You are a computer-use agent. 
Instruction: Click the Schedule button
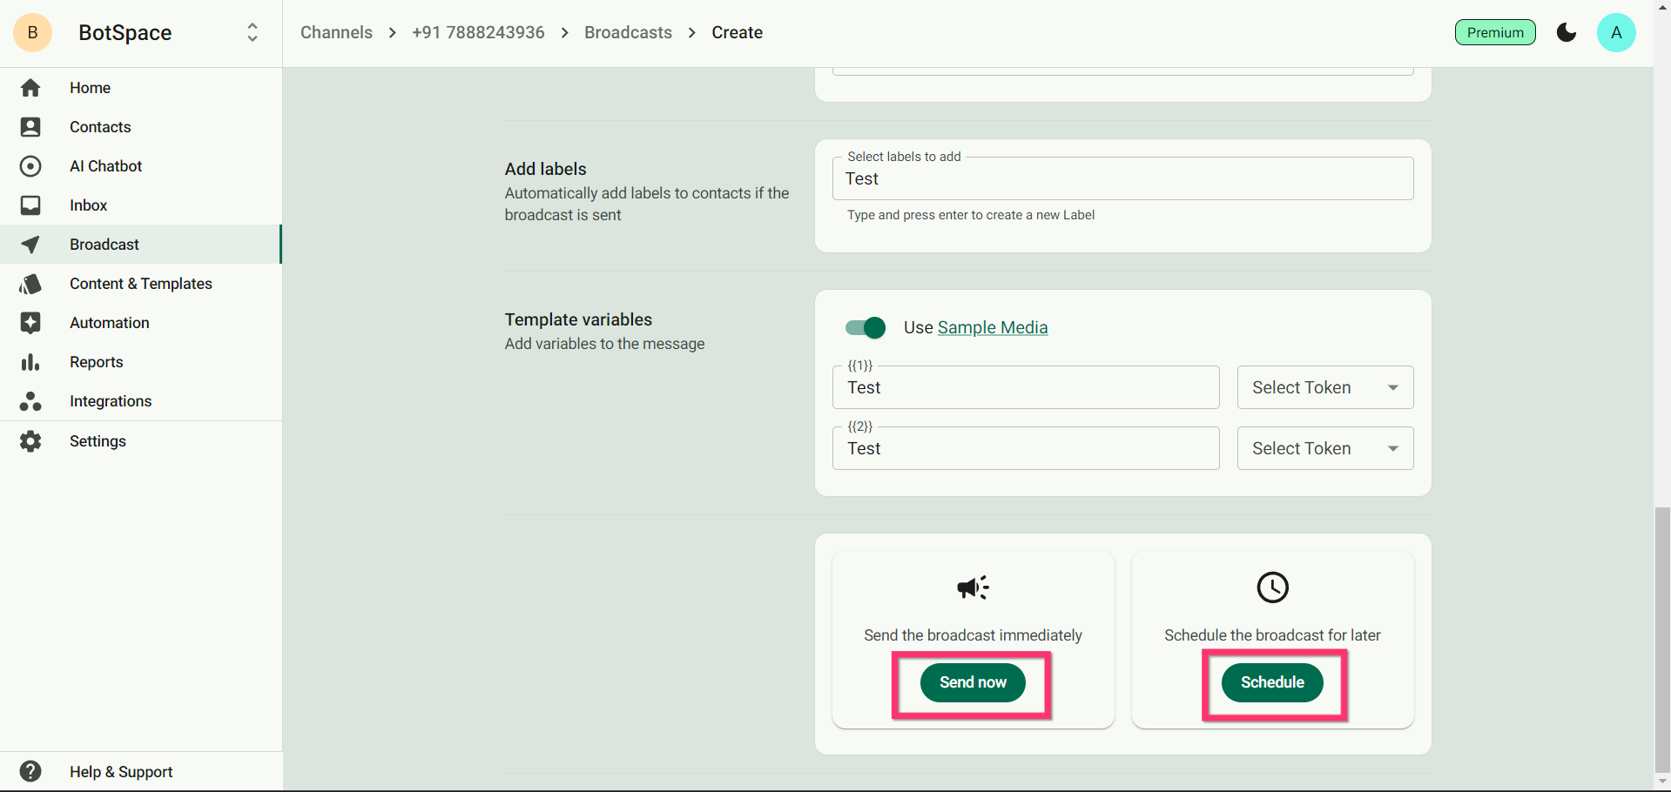coord(1272,682)
